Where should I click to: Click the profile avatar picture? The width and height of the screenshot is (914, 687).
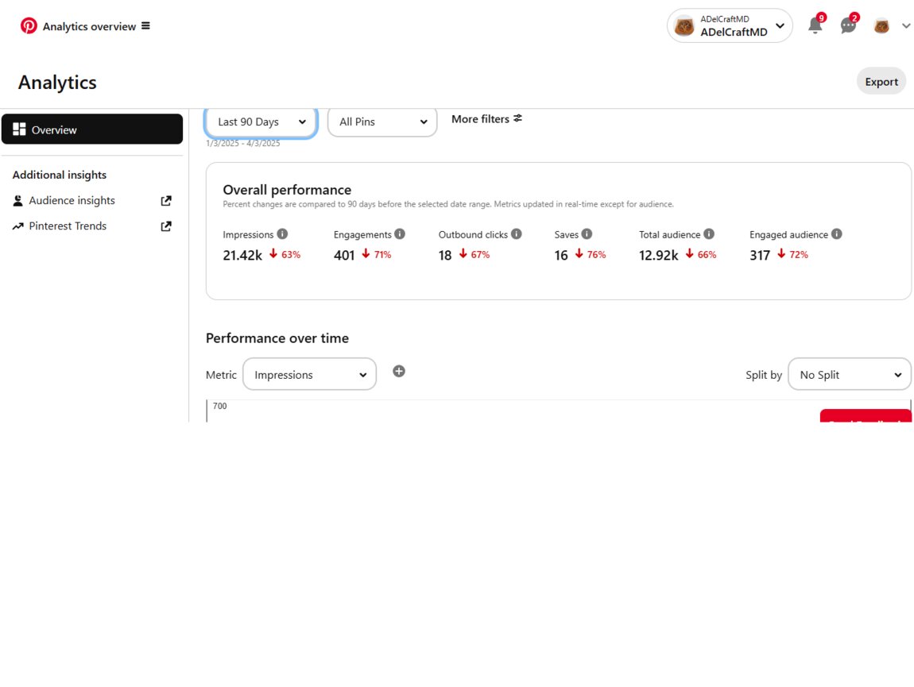point(881,26)
